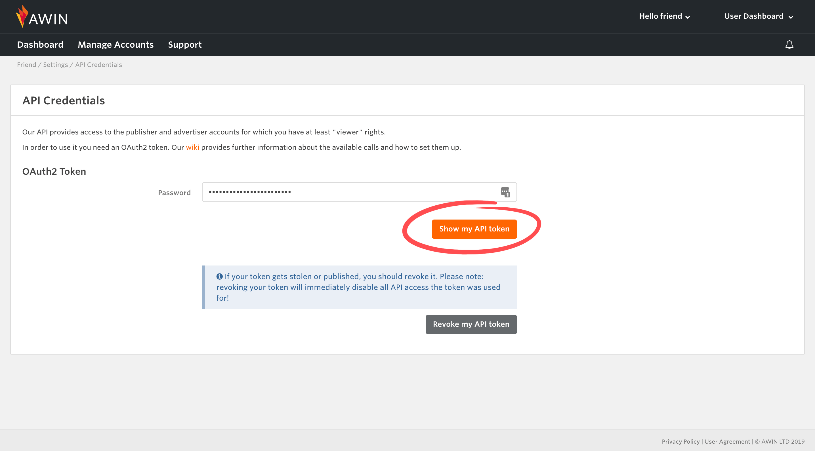Open the notifications bell
The image size is (815, 451).
click(x=789, y=45)
